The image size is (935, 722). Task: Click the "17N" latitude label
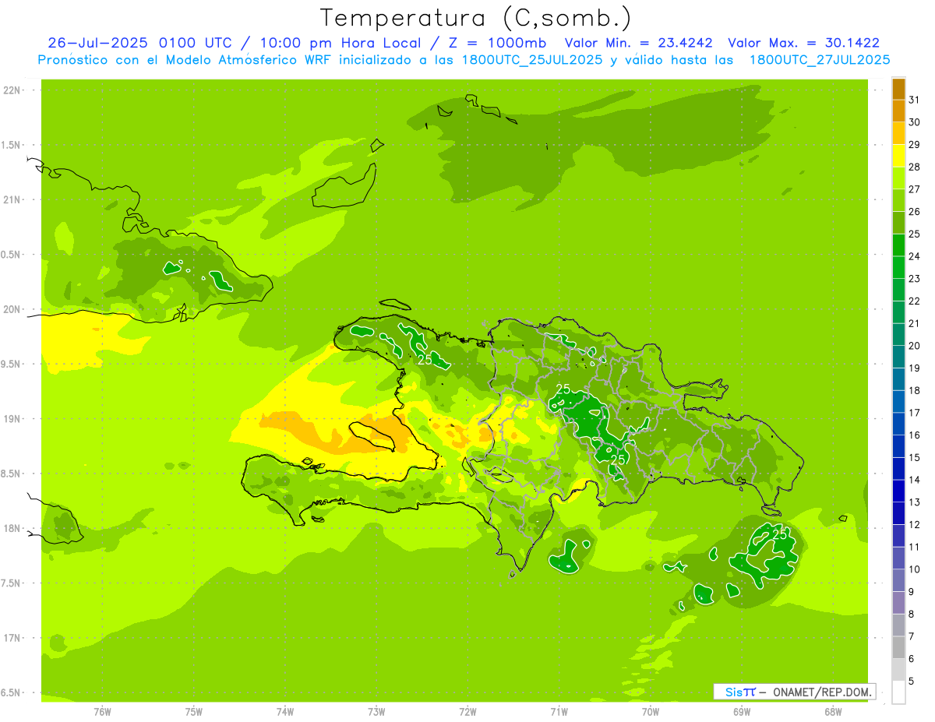point(12,638)
